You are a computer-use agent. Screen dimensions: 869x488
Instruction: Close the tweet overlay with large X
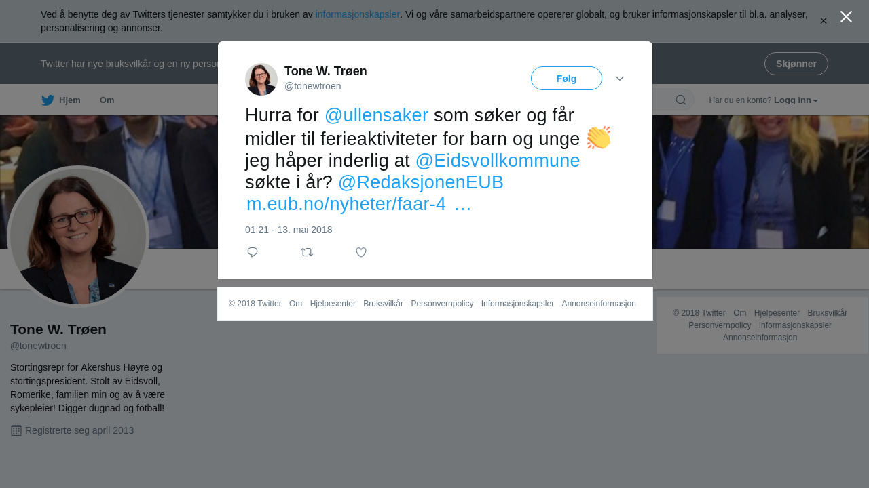pyautogui.click(x=846, y=17)
